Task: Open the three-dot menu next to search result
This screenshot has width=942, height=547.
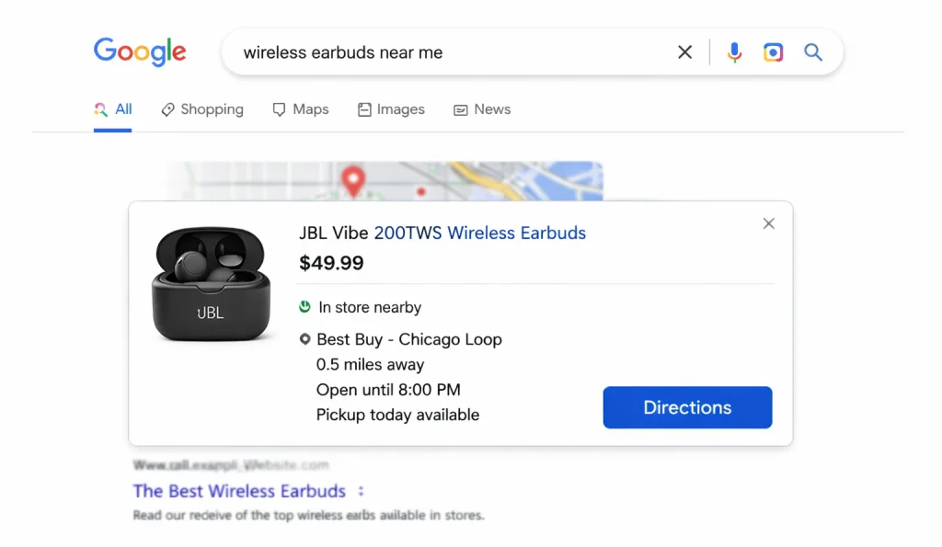Action: pyautogui.click(x=361, y=491)
